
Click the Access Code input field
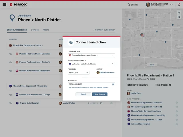click(91, 84)
